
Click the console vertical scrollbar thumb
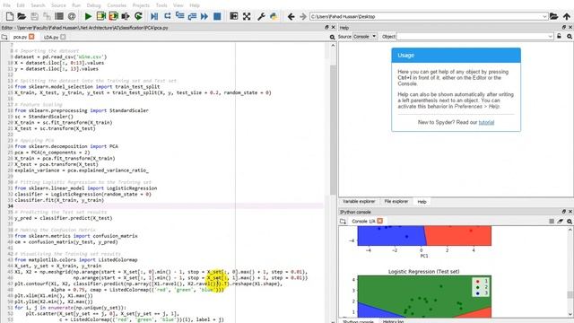coord(570,294)
